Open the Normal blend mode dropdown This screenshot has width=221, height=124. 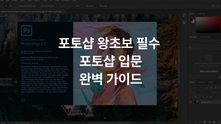pyautogui.click(x=200, y=92)
